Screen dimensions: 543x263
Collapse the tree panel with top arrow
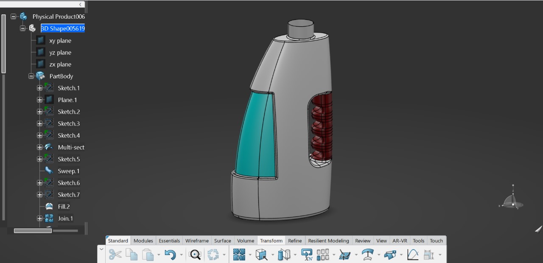click(x=81, y=4)
